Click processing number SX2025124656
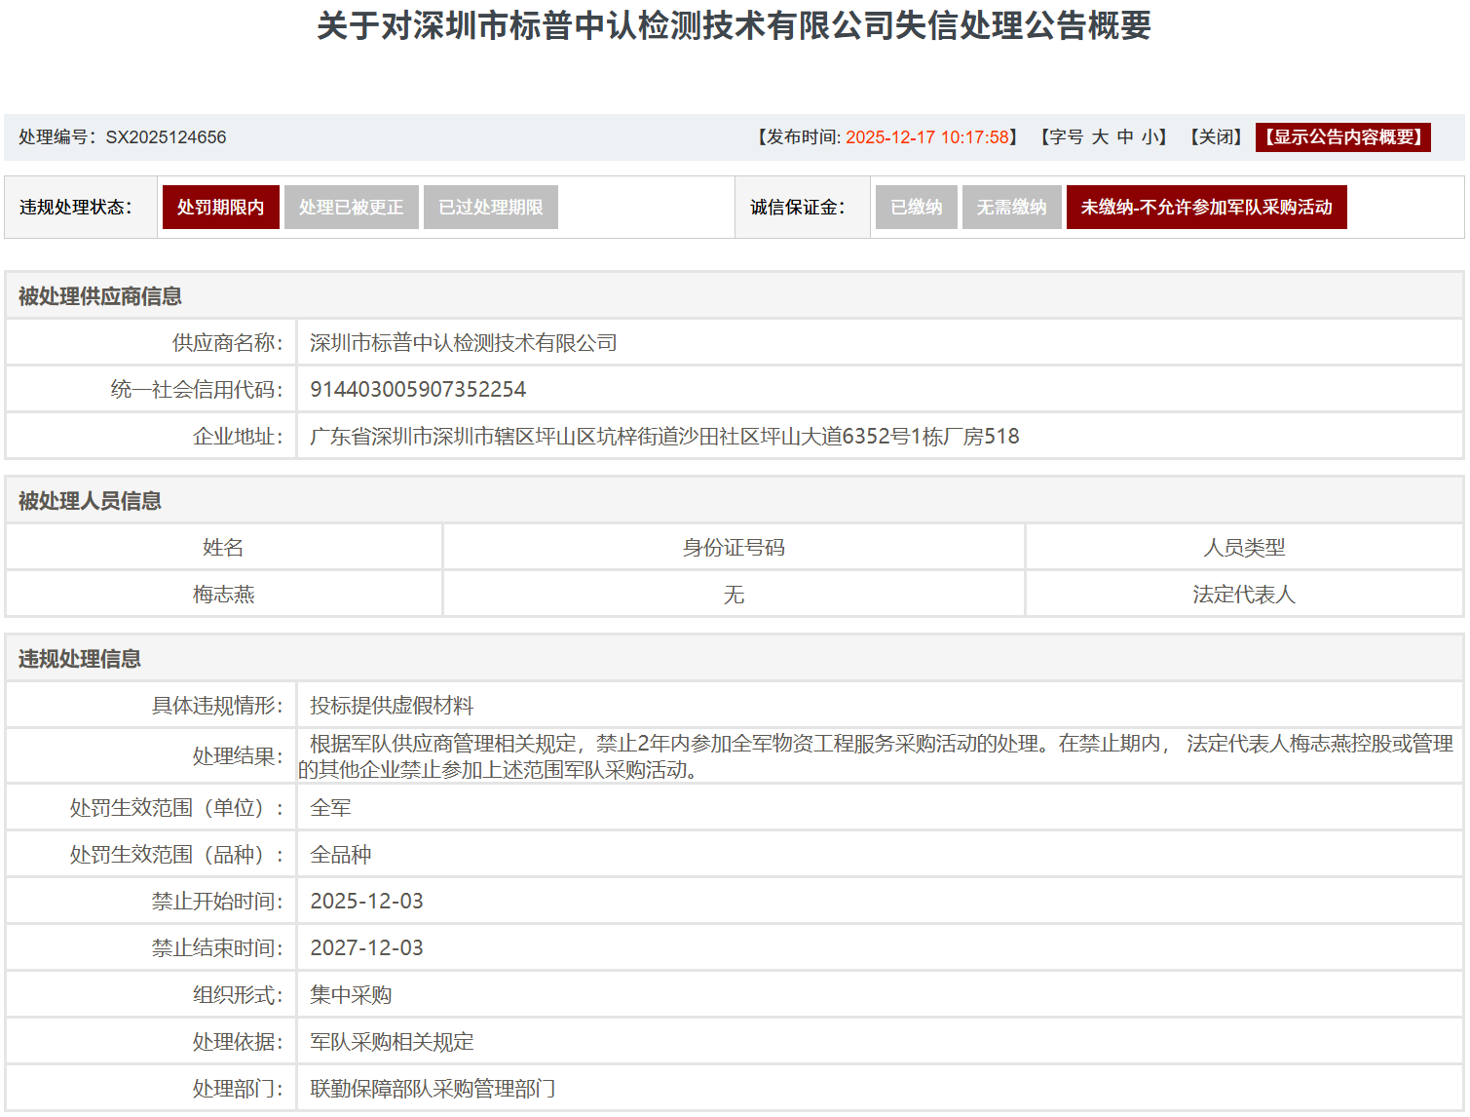1470x1117 pixels. 166,137
